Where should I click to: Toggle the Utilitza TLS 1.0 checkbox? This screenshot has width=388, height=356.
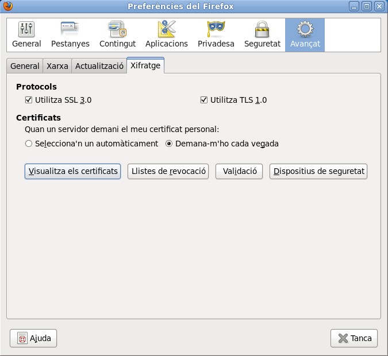click(204, 100)
